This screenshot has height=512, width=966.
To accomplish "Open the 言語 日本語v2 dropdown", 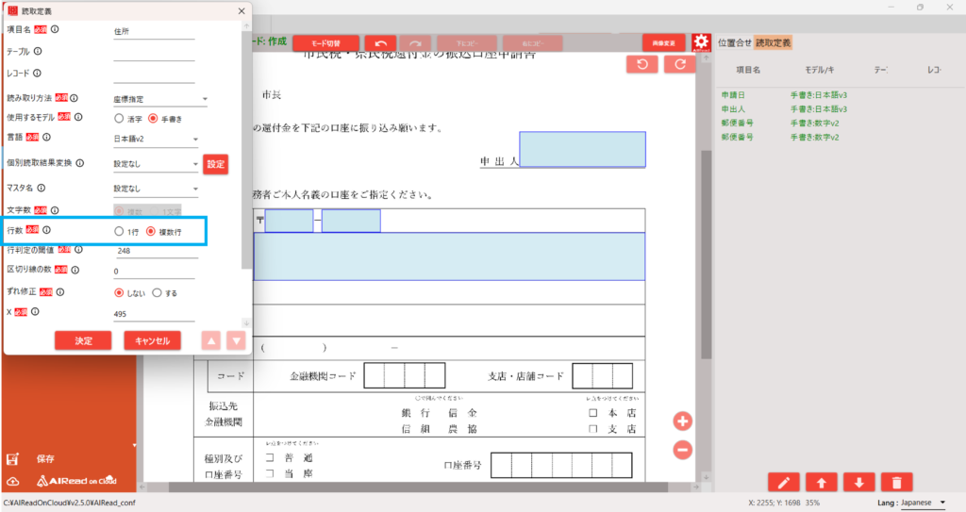I will 156,140.
